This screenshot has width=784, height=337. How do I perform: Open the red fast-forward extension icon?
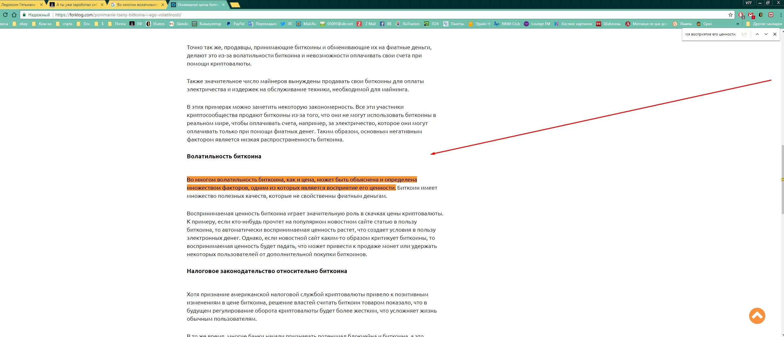(771, 15)
